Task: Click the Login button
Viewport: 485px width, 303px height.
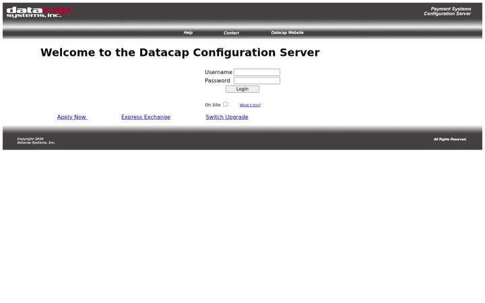Action: tap(243, 89)
